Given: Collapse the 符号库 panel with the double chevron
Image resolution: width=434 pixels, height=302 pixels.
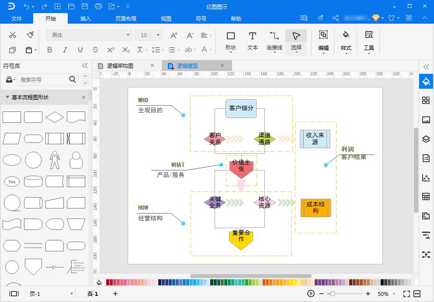Looking at the screenshot, I should (84, 66).
